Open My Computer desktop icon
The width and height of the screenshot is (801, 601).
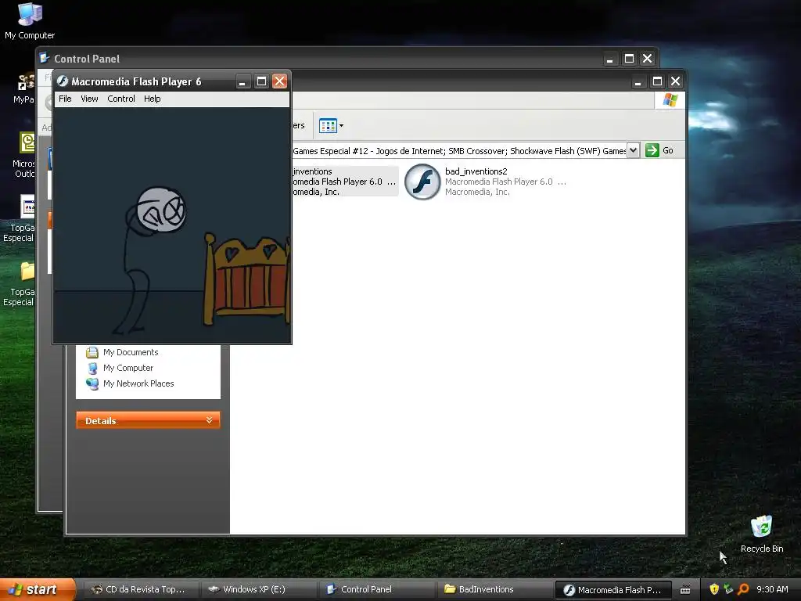(x=30, y=21)
